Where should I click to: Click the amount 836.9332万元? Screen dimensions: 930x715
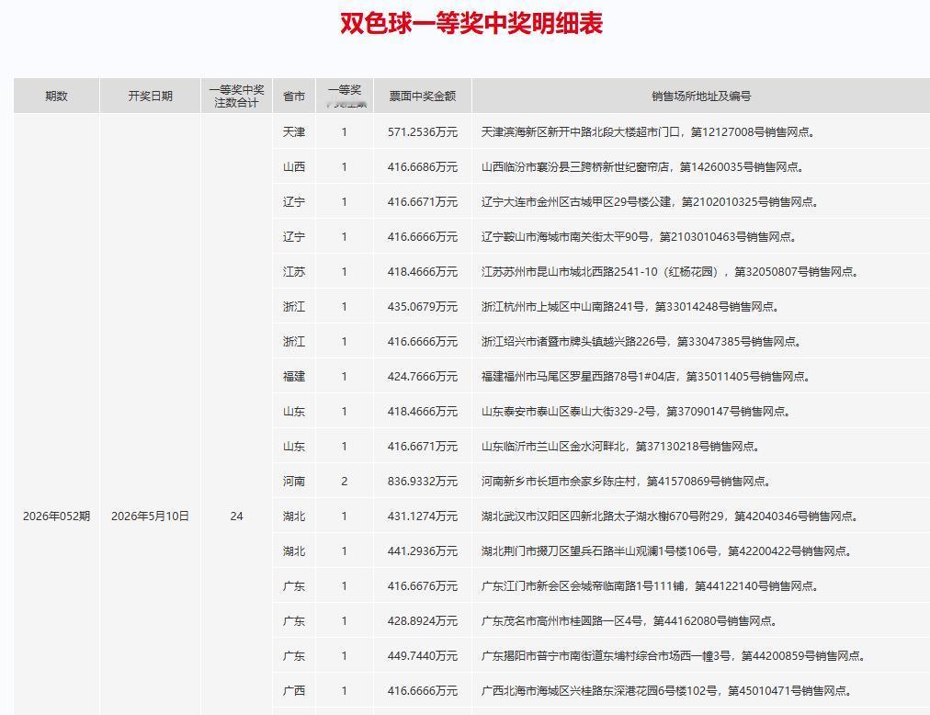[423, 482]
